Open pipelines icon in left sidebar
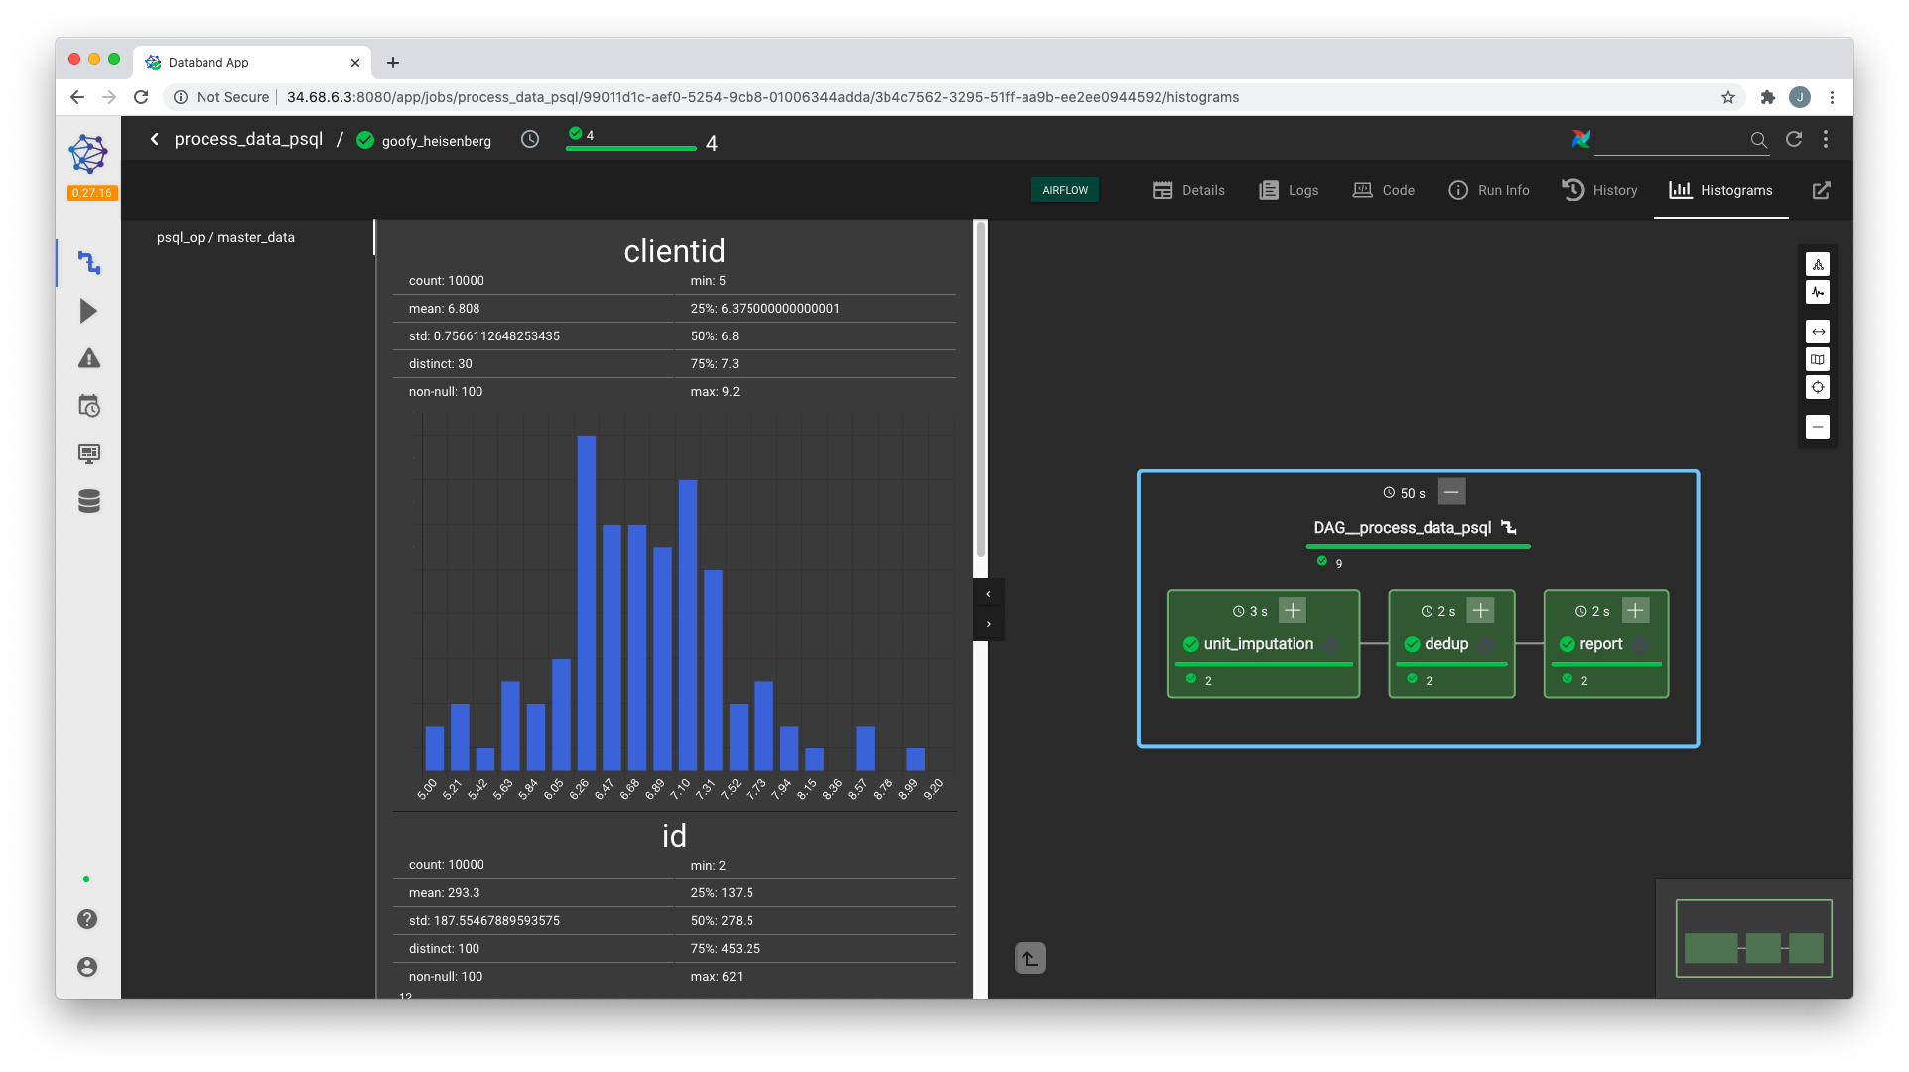The height and width of the screenshot is (1072, 1909). pyautogui.click(x=89, y=263)
